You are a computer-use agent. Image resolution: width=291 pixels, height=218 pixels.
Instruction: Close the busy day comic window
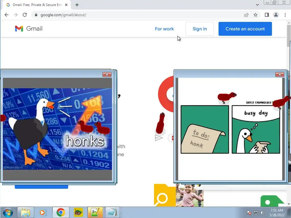click(280, 75)
